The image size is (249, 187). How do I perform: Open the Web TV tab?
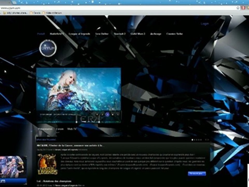click(72, 129)
